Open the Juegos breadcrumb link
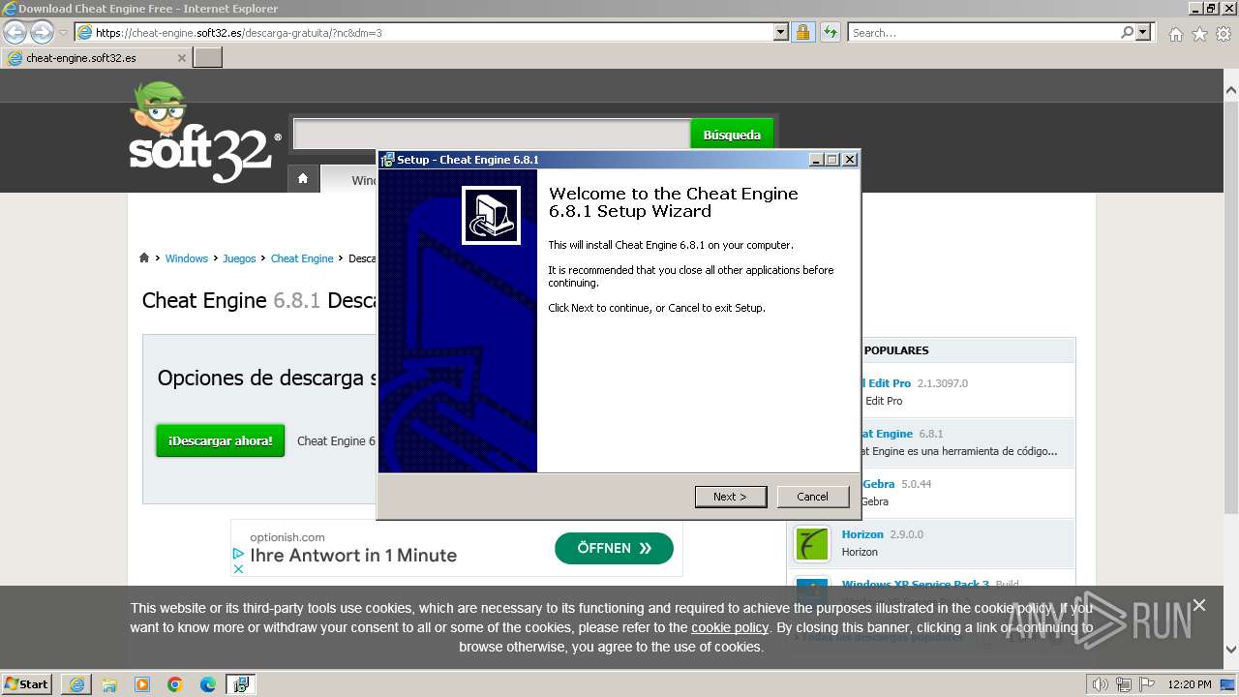 [x=239, y=258]
